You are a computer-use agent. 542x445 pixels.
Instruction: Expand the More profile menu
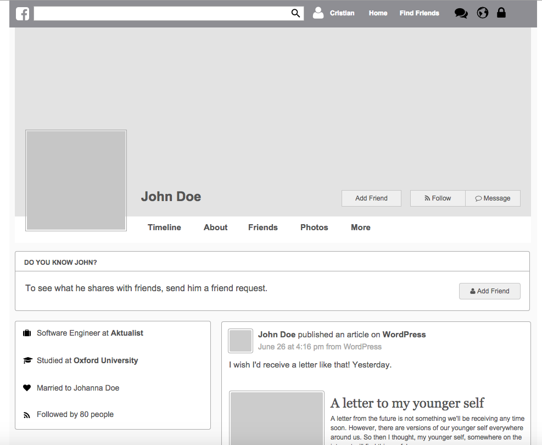click(360, 227)
